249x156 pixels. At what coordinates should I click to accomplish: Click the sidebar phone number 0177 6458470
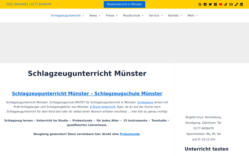click(x=204, y=128)
